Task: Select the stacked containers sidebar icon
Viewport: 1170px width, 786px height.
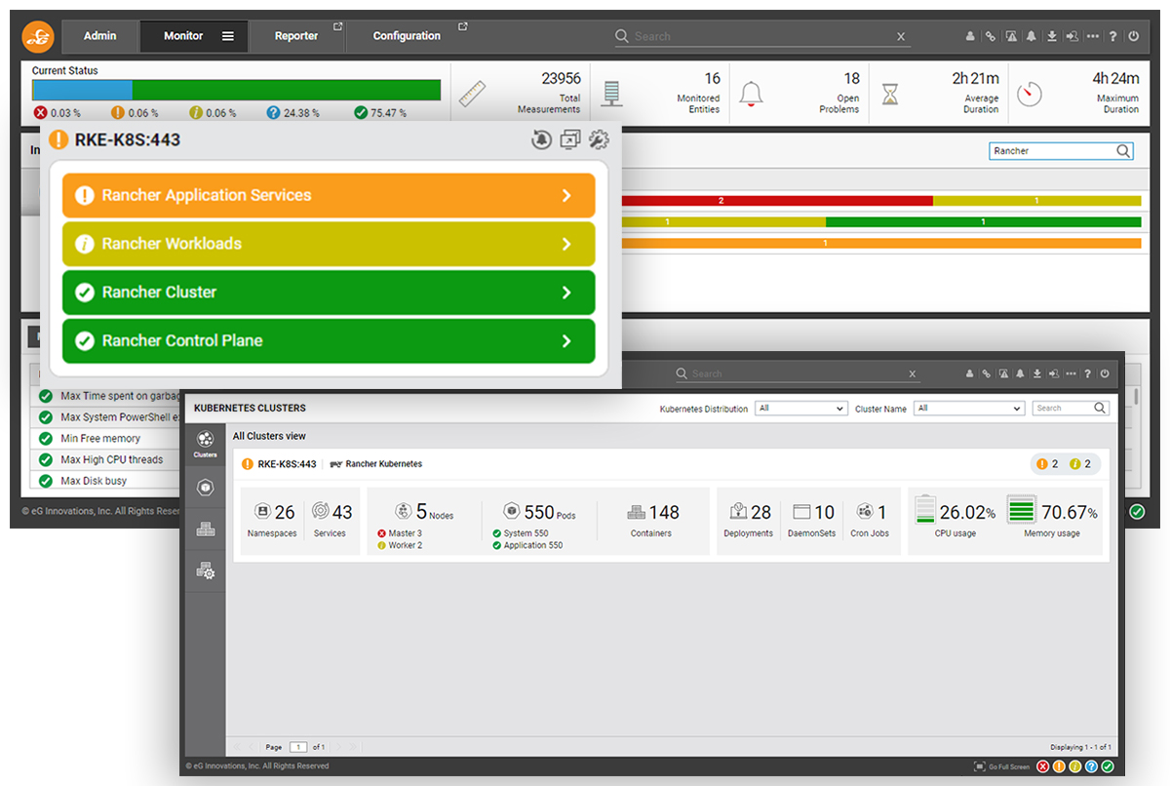Action: [205, 529]
